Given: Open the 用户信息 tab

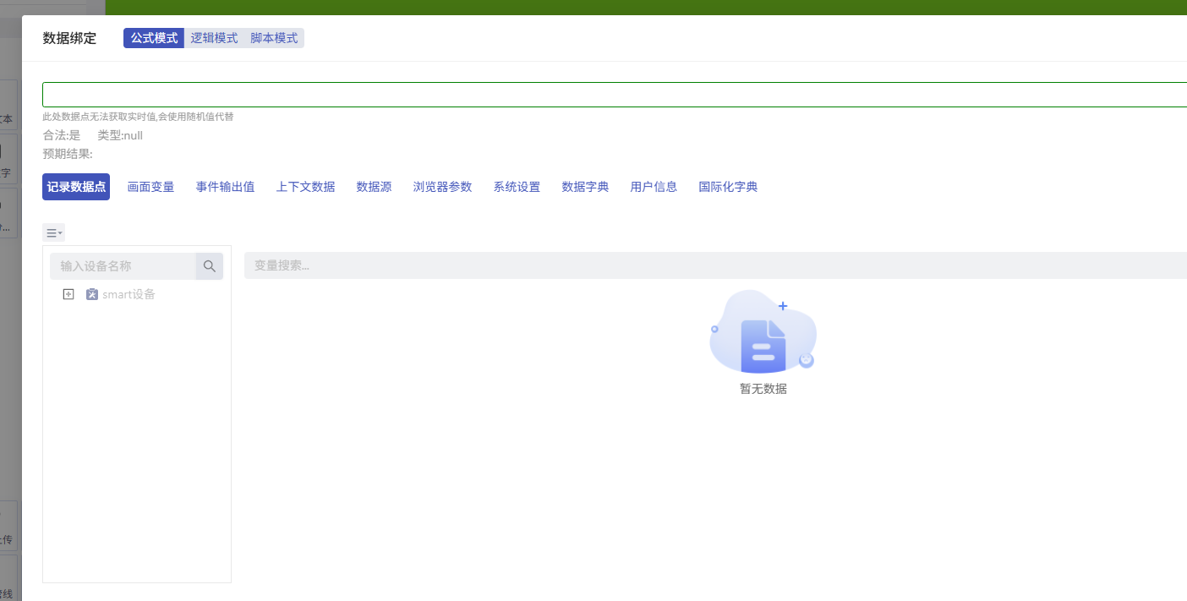Looking at the screenshot, I should pos(654,187).
